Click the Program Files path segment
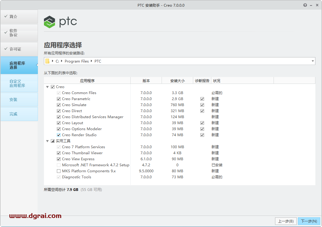322x227 pixels. 77,61
